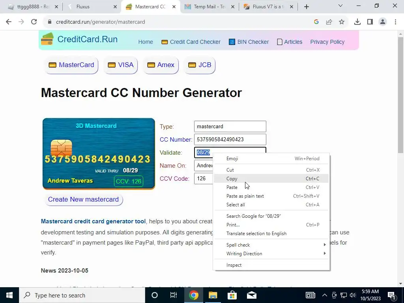Open the Chrome downloads icon

(x=357, y=22)
